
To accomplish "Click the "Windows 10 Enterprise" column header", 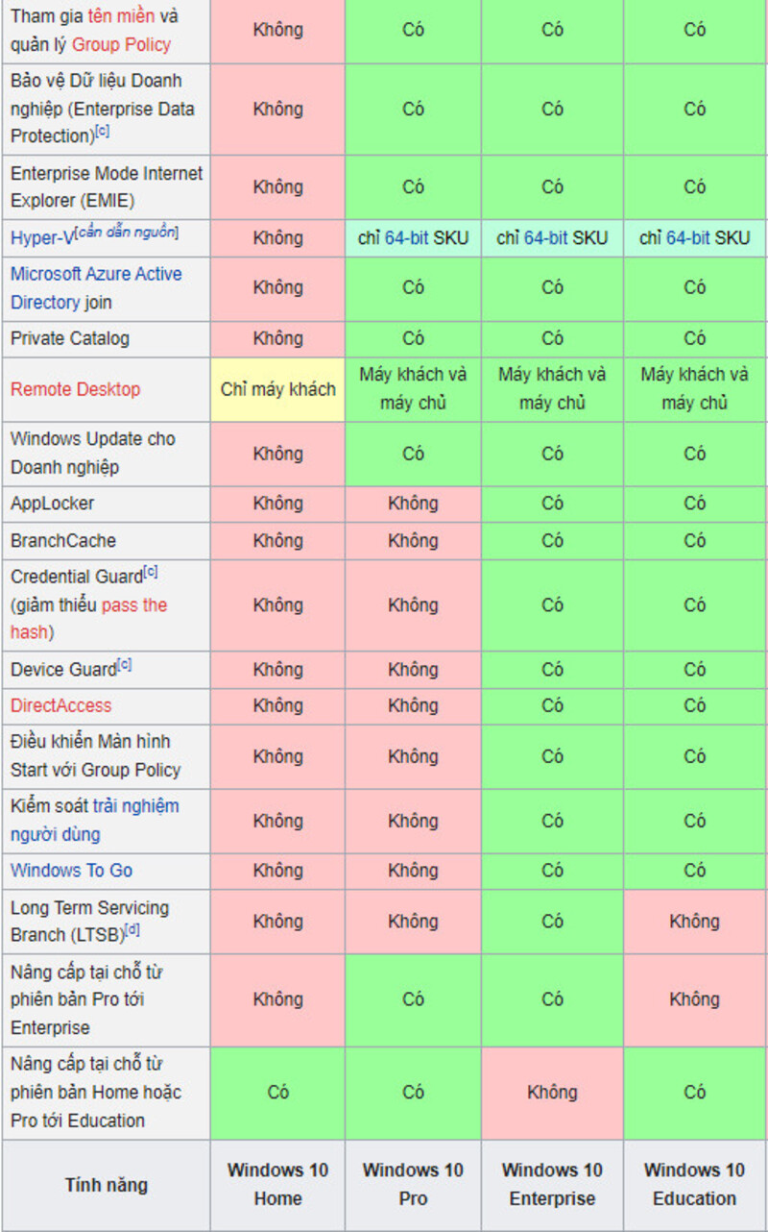I will click(553, 1185).
